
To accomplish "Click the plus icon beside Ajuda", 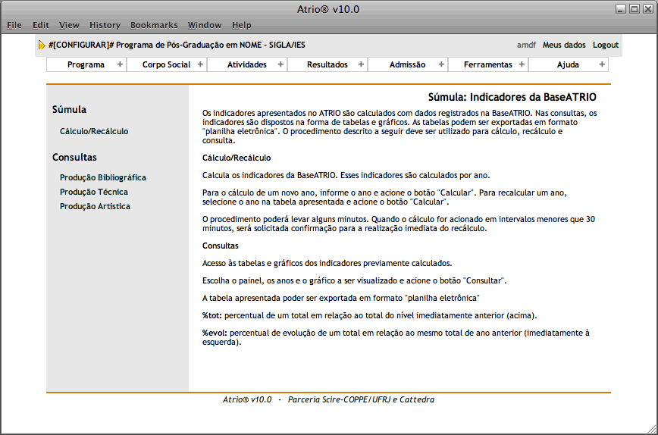I will 602,64.
